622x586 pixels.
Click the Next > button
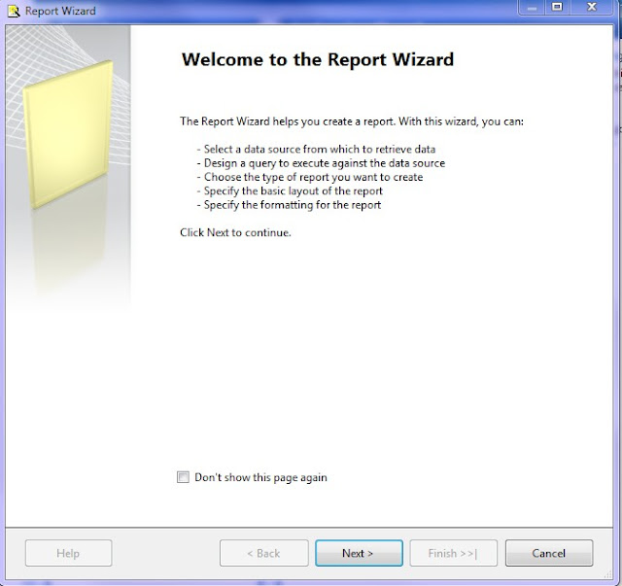tap(359, 553)
